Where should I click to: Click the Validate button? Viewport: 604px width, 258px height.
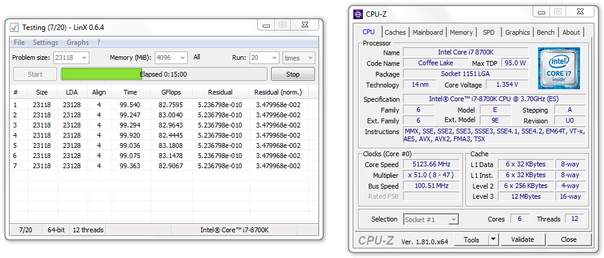pyautogui.click(x=522, y=240)
